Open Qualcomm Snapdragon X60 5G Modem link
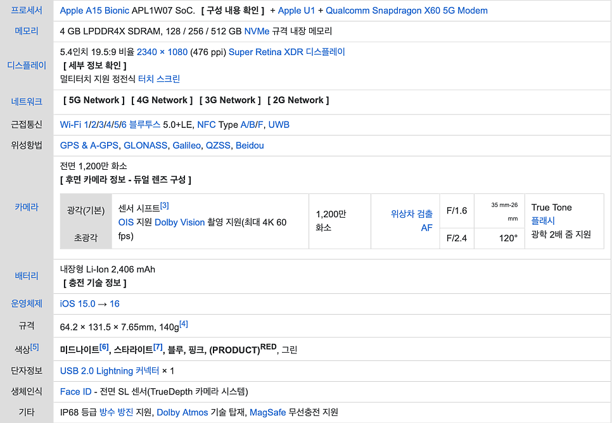The height and width of the screenshot is (423, 612). pos(407,11)
